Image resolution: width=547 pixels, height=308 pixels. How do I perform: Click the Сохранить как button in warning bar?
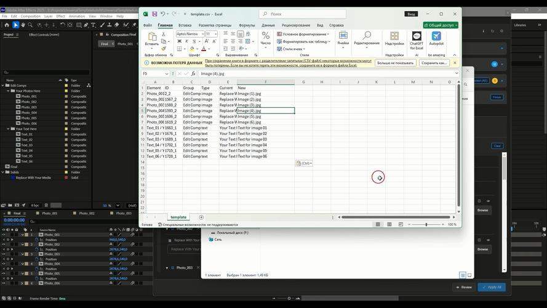[434, 63]
